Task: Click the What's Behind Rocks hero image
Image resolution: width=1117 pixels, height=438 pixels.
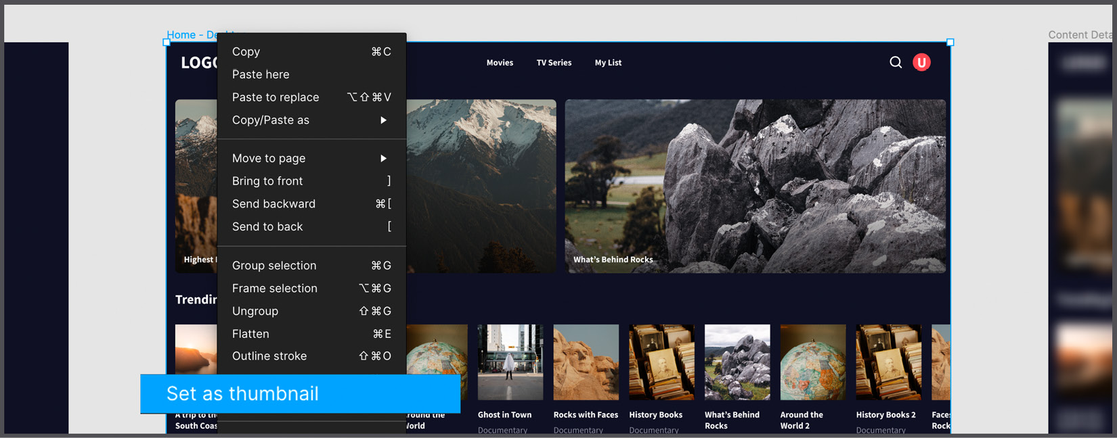Action: point(755,186)
